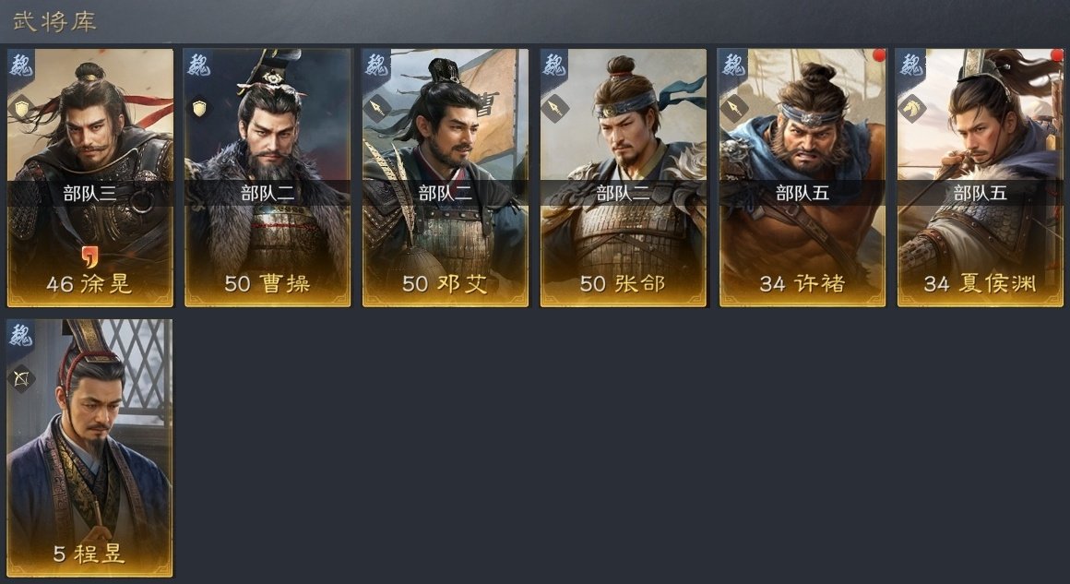
Task: Open the level 50 邓艾 general card
Action: [x=446, y=177]
